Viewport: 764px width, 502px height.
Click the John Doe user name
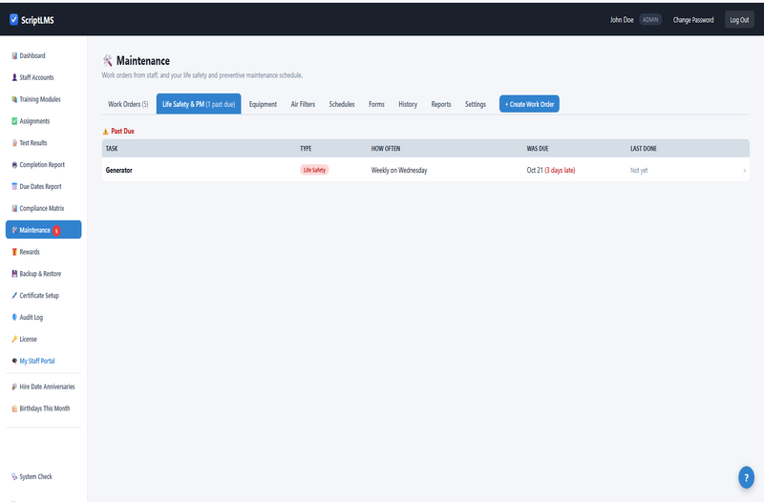(622, 20)
